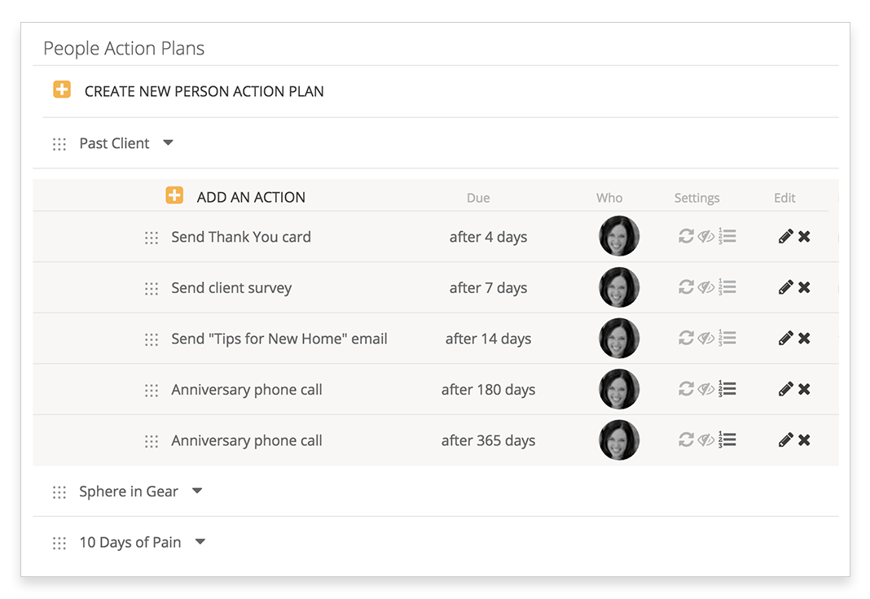The width and height of the screenshot is (870, 599).
Task: Click "after 365 days" due value
Action: [488, 440]
